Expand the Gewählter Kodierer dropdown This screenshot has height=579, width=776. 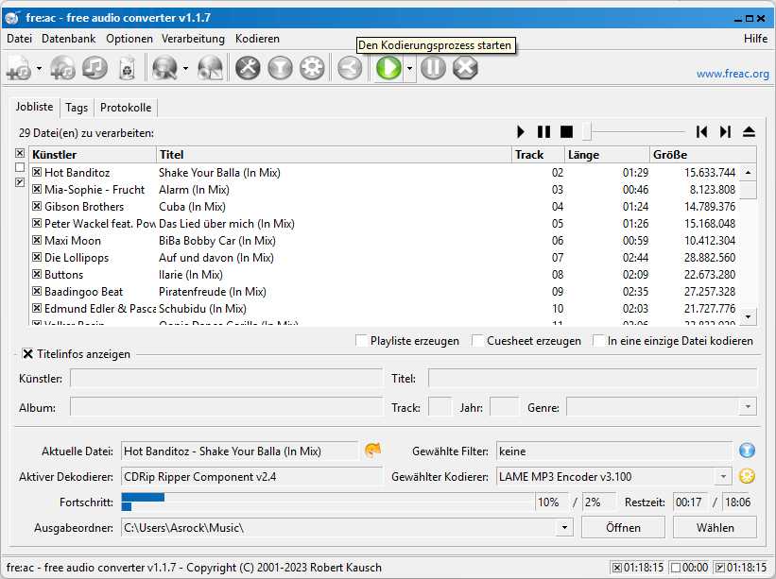(723, 477)
